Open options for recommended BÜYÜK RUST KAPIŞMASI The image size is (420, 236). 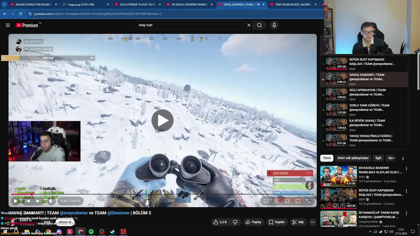click(x=406, y=191)
